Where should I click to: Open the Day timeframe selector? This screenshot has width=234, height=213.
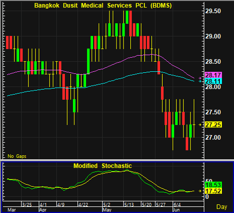[x=222, y=207]
